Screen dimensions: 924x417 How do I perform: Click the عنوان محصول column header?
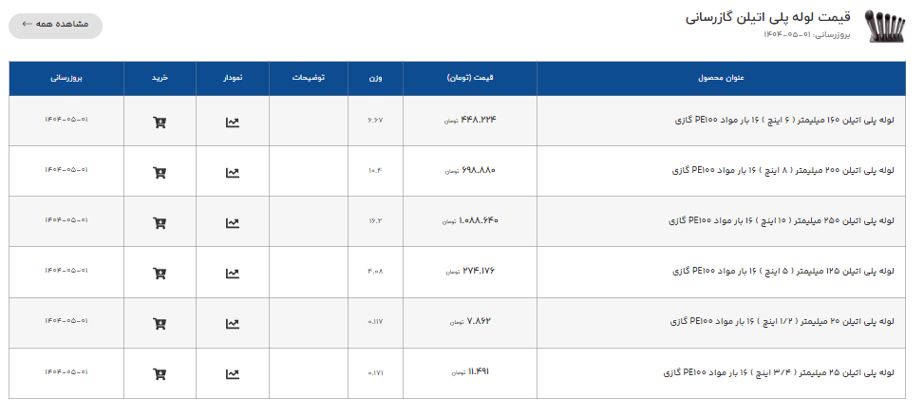[x=721, y=78]
